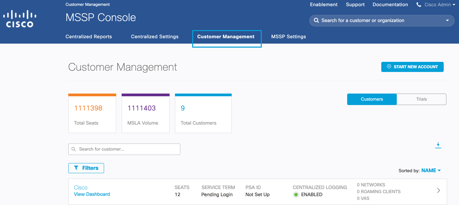Open the Centralized Reports tab
The height and width of the screenshot is (205, 459).
(88, 36)
